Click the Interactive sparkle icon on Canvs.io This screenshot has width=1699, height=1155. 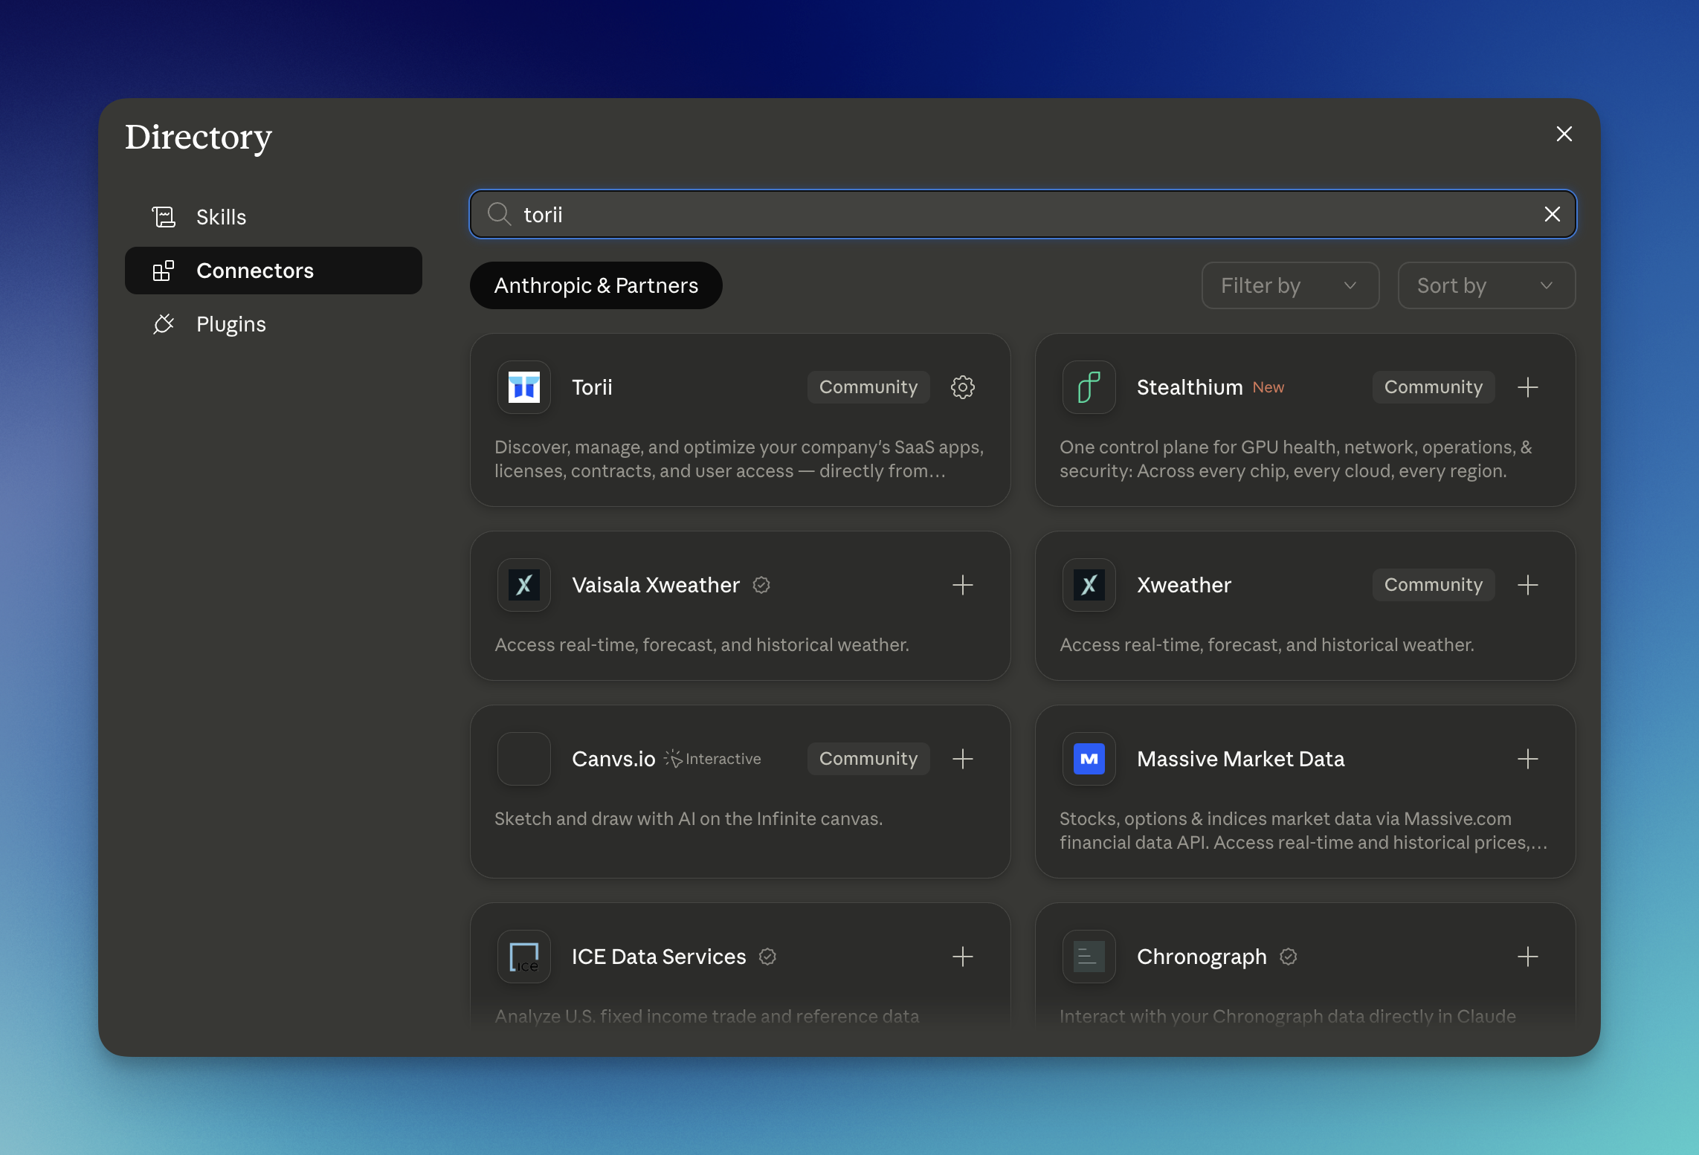[673, 759]
